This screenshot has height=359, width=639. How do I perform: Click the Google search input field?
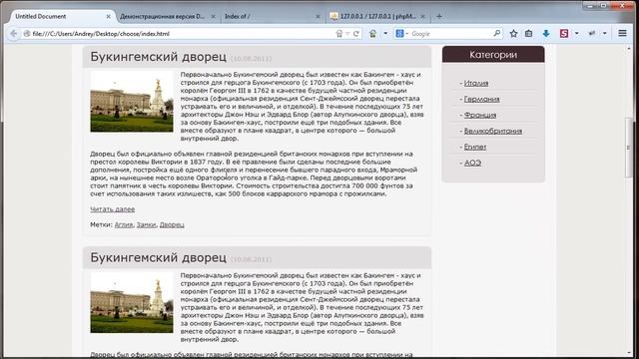pyautogui.click(x=450, y=34)
